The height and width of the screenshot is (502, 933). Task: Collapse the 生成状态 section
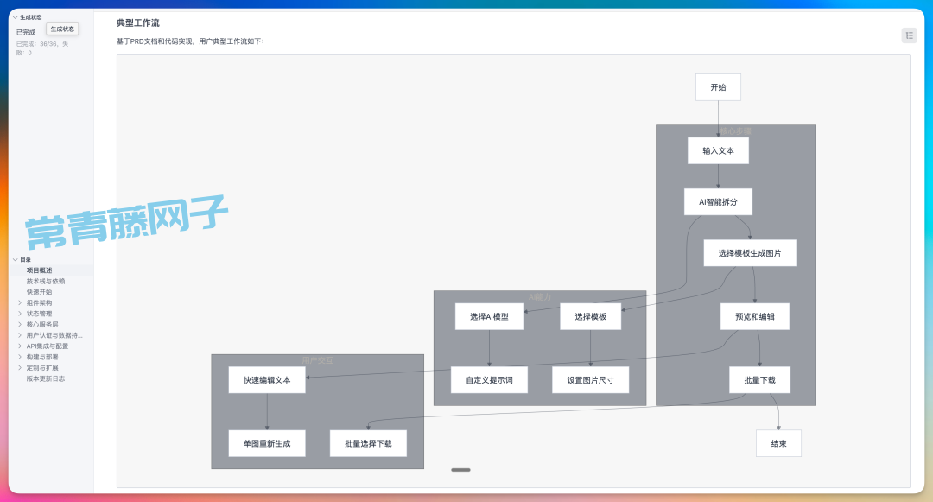pos(15,17)
